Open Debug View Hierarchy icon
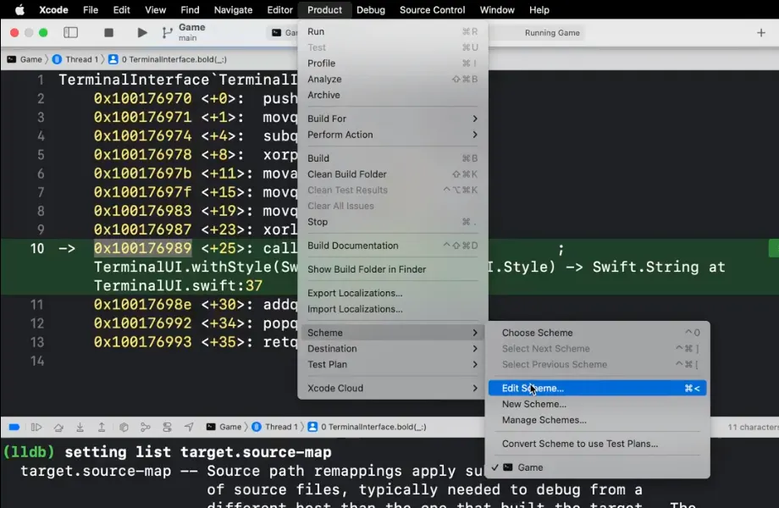Viewport: 779px width, 508px height. tap(124, 427)
